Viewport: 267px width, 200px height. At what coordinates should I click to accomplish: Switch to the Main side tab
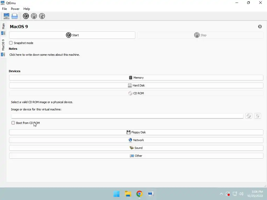pos(3,29)
